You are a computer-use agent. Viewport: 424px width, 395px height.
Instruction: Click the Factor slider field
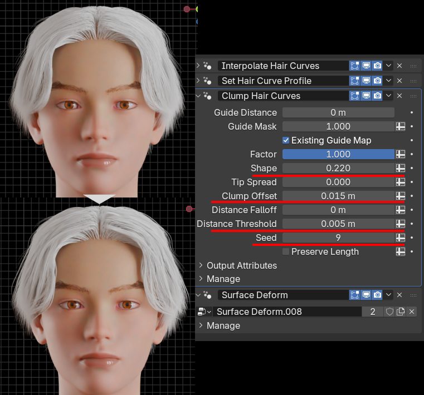coord(338,154)
